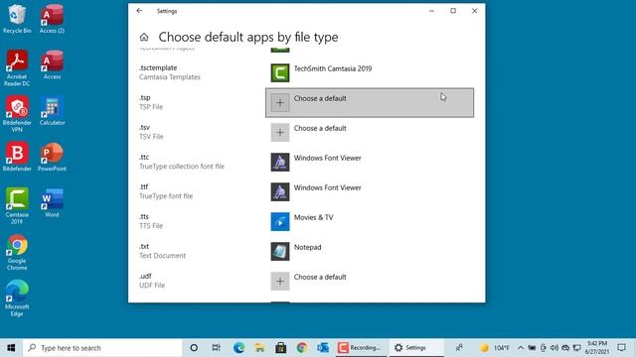Click TechSmith Camtasia 2019 app icon for .tsctemplate
636x357 pixels.
[x=280, y=72]
